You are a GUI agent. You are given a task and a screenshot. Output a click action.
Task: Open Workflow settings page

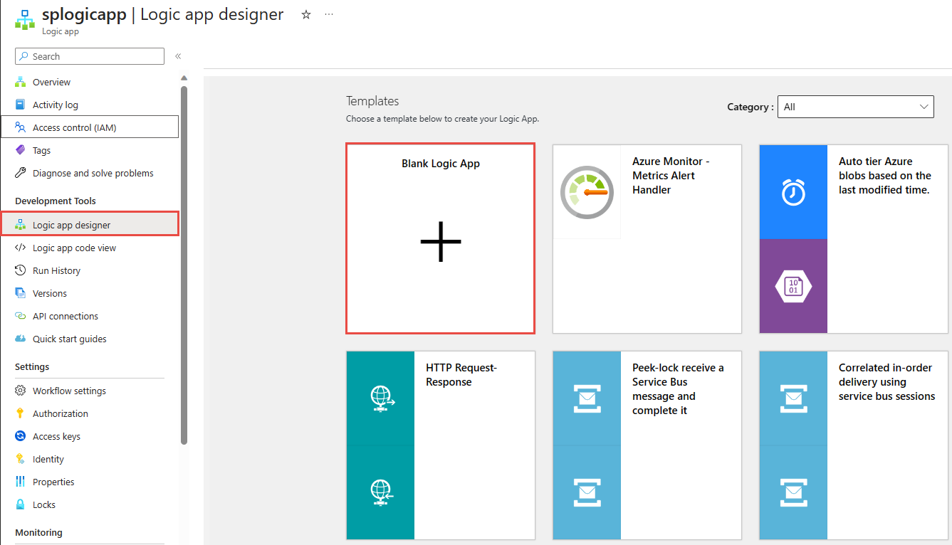69,391
